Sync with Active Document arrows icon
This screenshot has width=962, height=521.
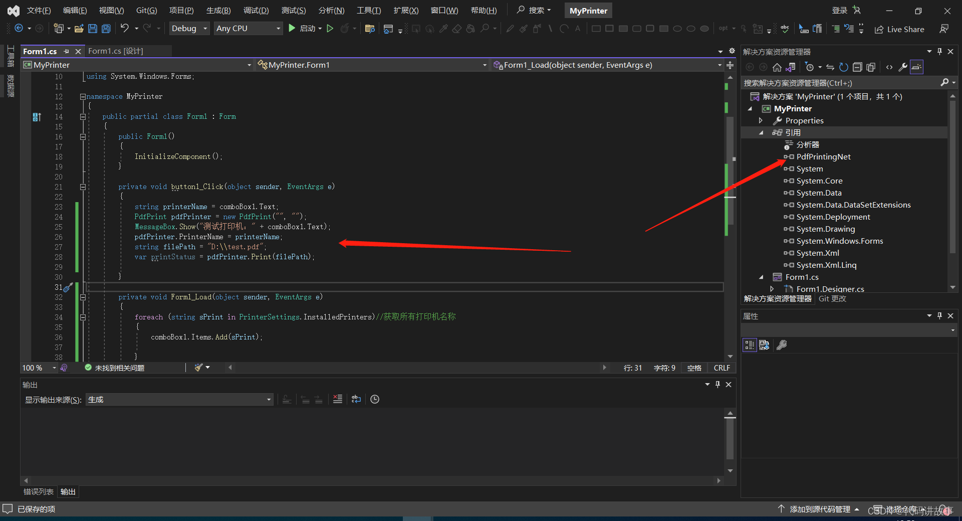click(x=830, y=67)
